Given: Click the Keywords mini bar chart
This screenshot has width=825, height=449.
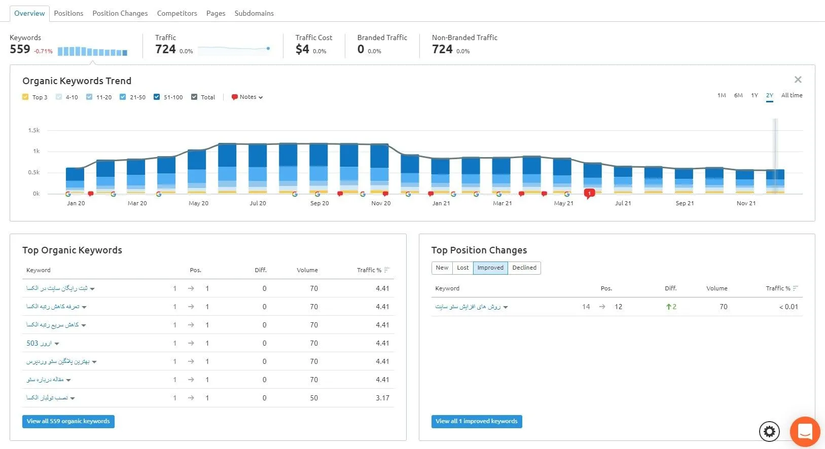Looking at the screenshot, I should pyautogui.click(x=92, y=51).
